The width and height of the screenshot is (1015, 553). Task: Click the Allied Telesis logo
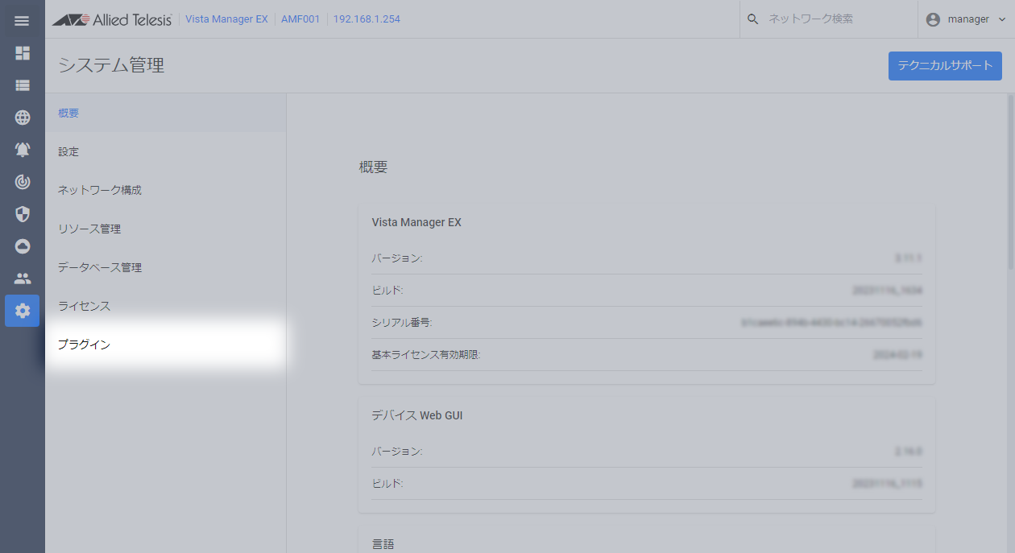tap(112, 19)
